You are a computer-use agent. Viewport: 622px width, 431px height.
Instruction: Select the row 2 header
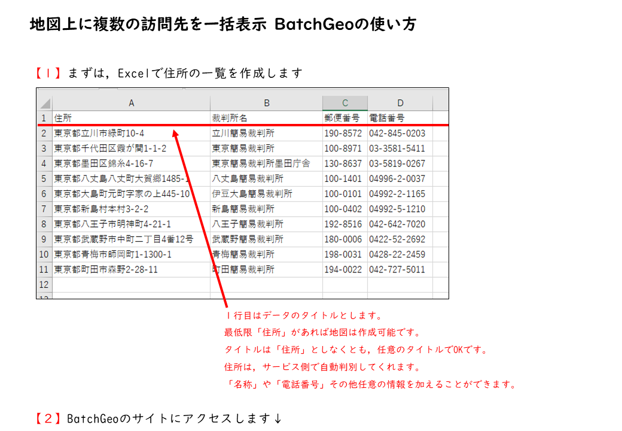[44, 133]
